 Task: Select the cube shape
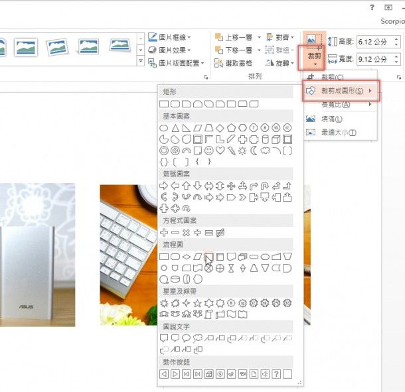click(x=276, y=139)
